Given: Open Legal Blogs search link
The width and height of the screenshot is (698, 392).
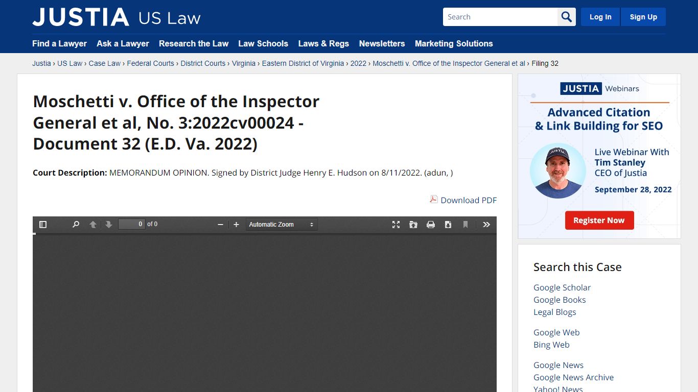Looking at the screenshot, I should [x=554, y=312].
